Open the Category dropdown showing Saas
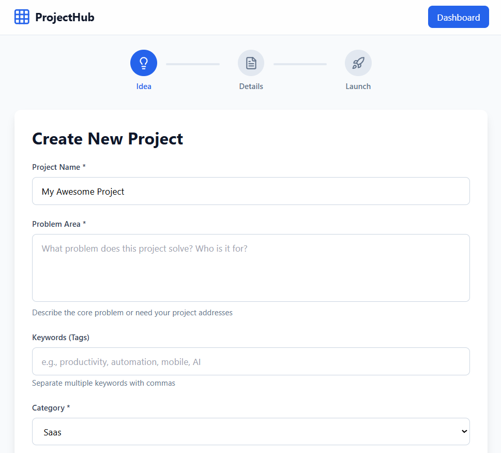501x453 pixels. [x=251, y=431]
